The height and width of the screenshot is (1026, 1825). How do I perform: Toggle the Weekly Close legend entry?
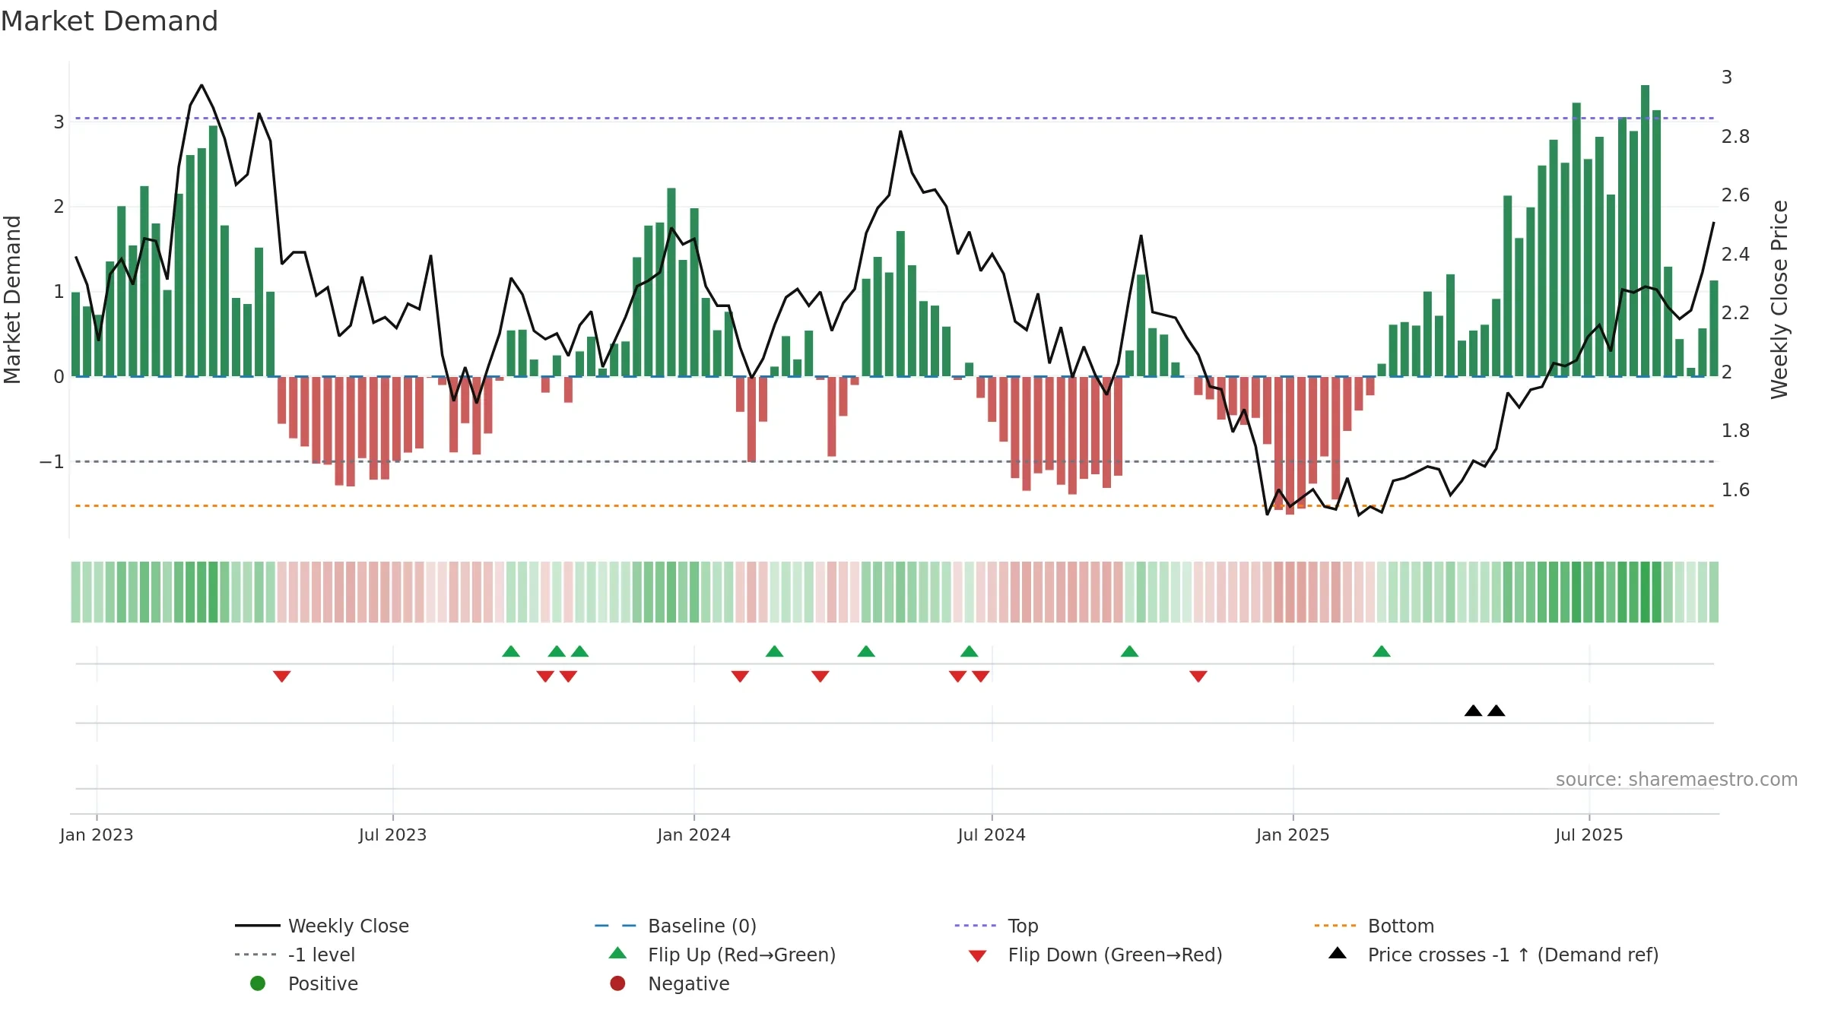(322, 926)
